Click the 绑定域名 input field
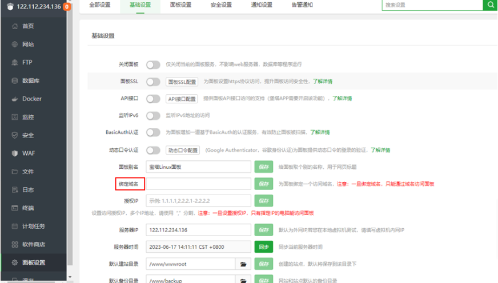498x283 pixels. tap(198, 184)
